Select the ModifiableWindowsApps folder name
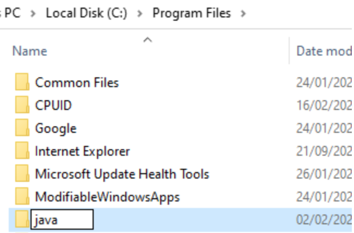 [x=107, y=197]
